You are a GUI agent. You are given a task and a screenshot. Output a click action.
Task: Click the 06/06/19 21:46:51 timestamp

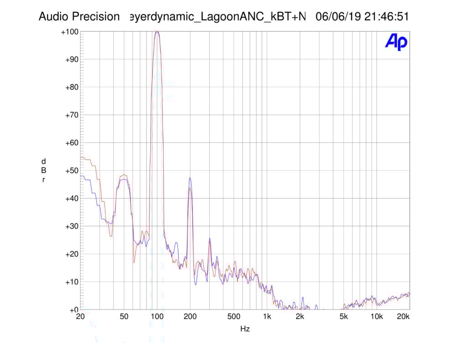click(x=362, y=17)
